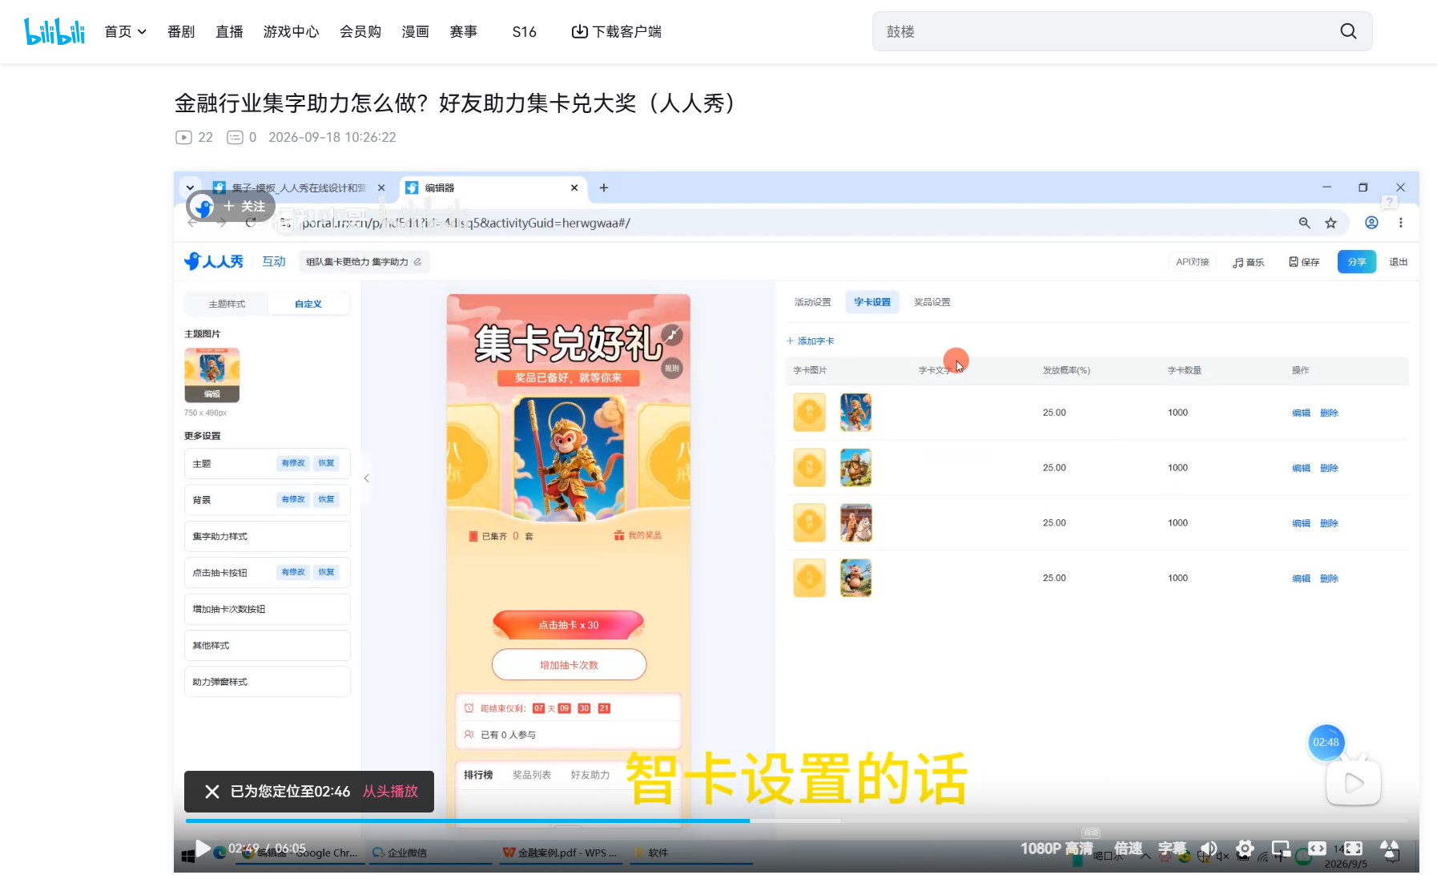The height and width of the screenshot is (875, 1437).
Task: Click the comment count icon
Action: (x=235, y=137)
